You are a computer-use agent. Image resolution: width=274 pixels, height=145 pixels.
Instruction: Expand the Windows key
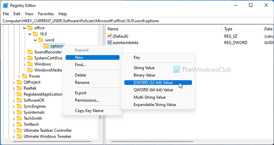pos(24,64)
